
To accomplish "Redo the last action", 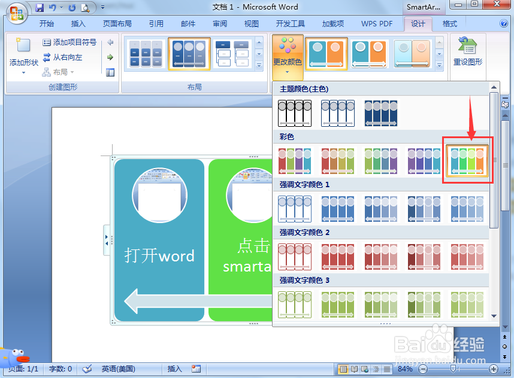I will point(72,8).
